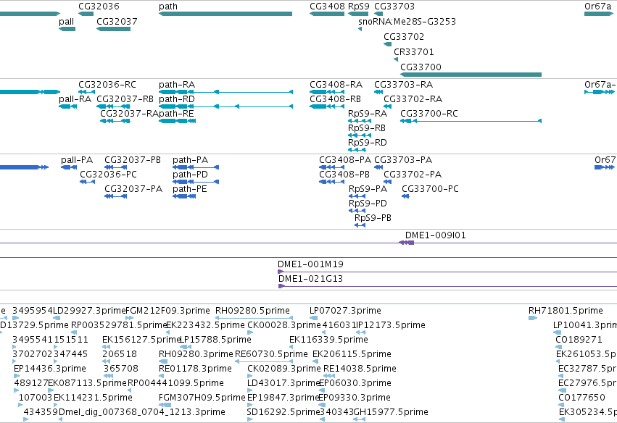This screenshot has width=617, height=423.
Task: Click the LP15788.5prime EST label
Action: tap(215, 340)
